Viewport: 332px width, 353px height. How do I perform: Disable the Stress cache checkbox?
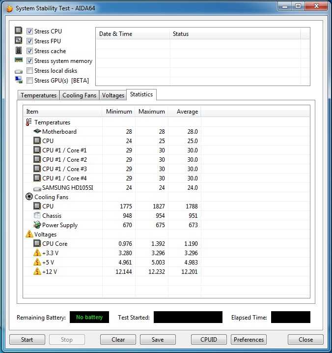tap(29, 51)
